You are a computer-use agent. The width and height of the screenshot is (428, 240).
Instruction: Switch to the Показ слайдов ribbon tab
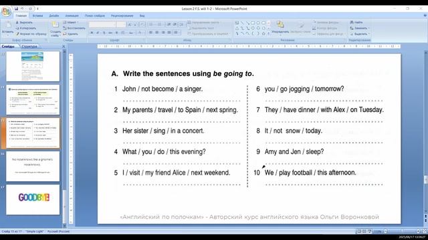(x=95, y=16)
